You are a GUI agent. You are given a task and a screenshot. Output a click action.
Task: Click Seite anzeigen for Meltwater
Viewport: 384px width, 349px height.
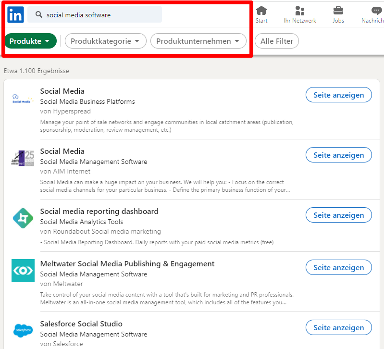(339, 267)
